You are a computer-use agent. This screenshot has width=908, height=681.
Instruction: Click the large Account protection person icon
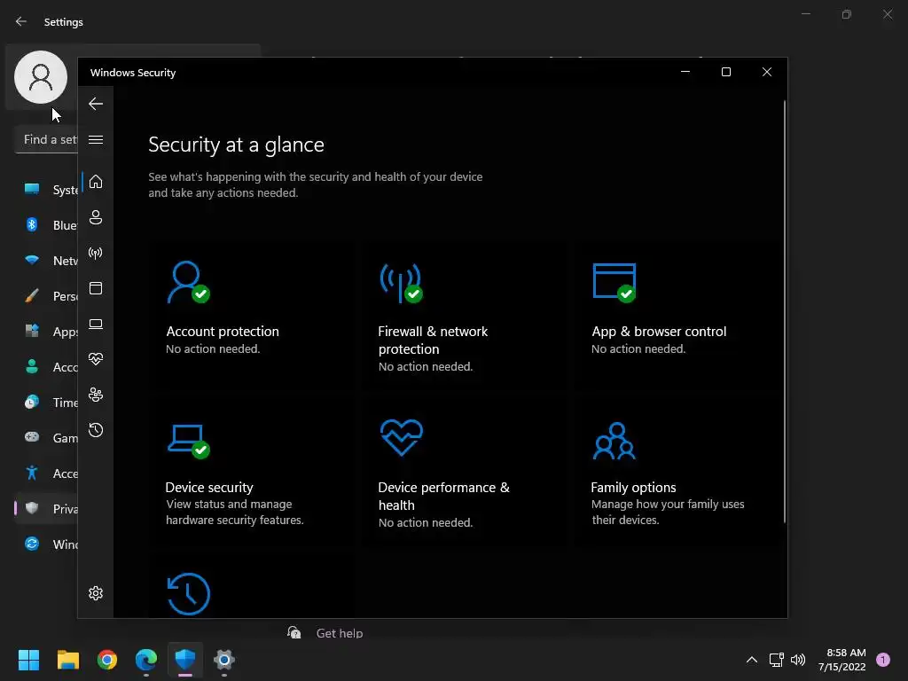pyautogui.click(x=188, y=282)
